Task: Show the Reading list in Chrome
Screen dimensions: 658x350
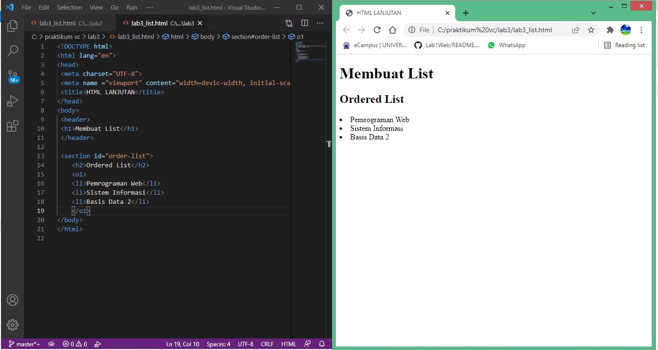Action: click(624, 45)
